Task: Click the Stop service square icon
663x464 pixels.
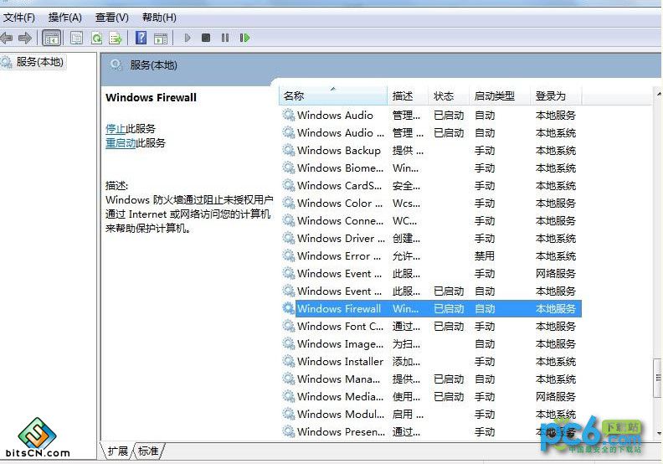Action: [x=206, y=38]
